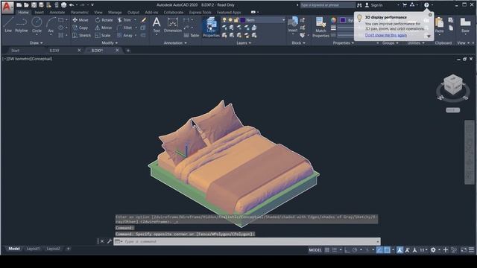Click the Undo arrow in quick access toolbar

[72, 5]
